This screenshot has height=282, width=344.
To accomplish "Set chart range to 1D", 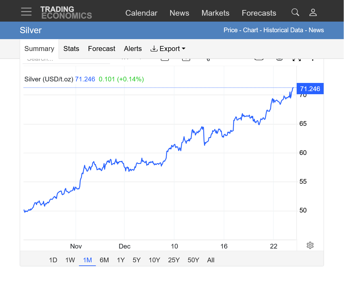I will [53, 260].
